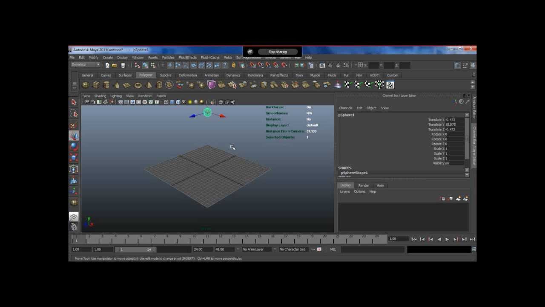Activate the Move tool in toolbox
The height and width of the screenshot is (307, 545).
[x=74, y=136]
